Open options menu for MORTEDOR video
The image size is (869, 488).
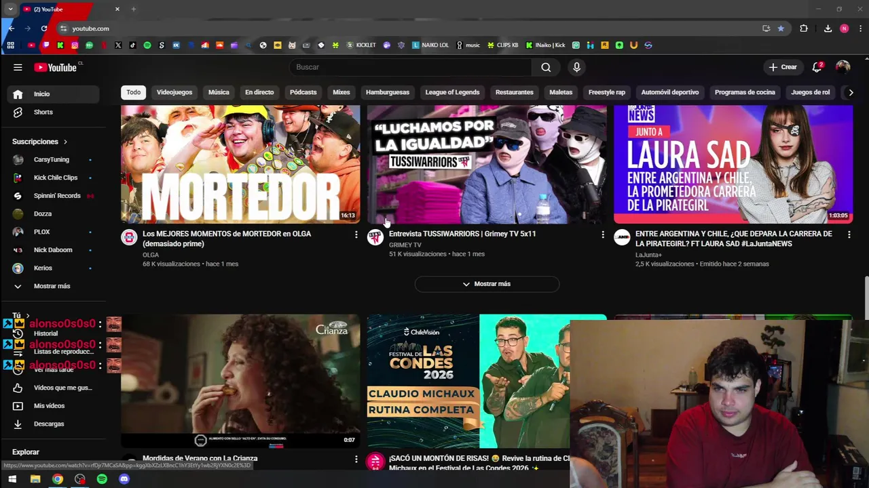(356, 235)
